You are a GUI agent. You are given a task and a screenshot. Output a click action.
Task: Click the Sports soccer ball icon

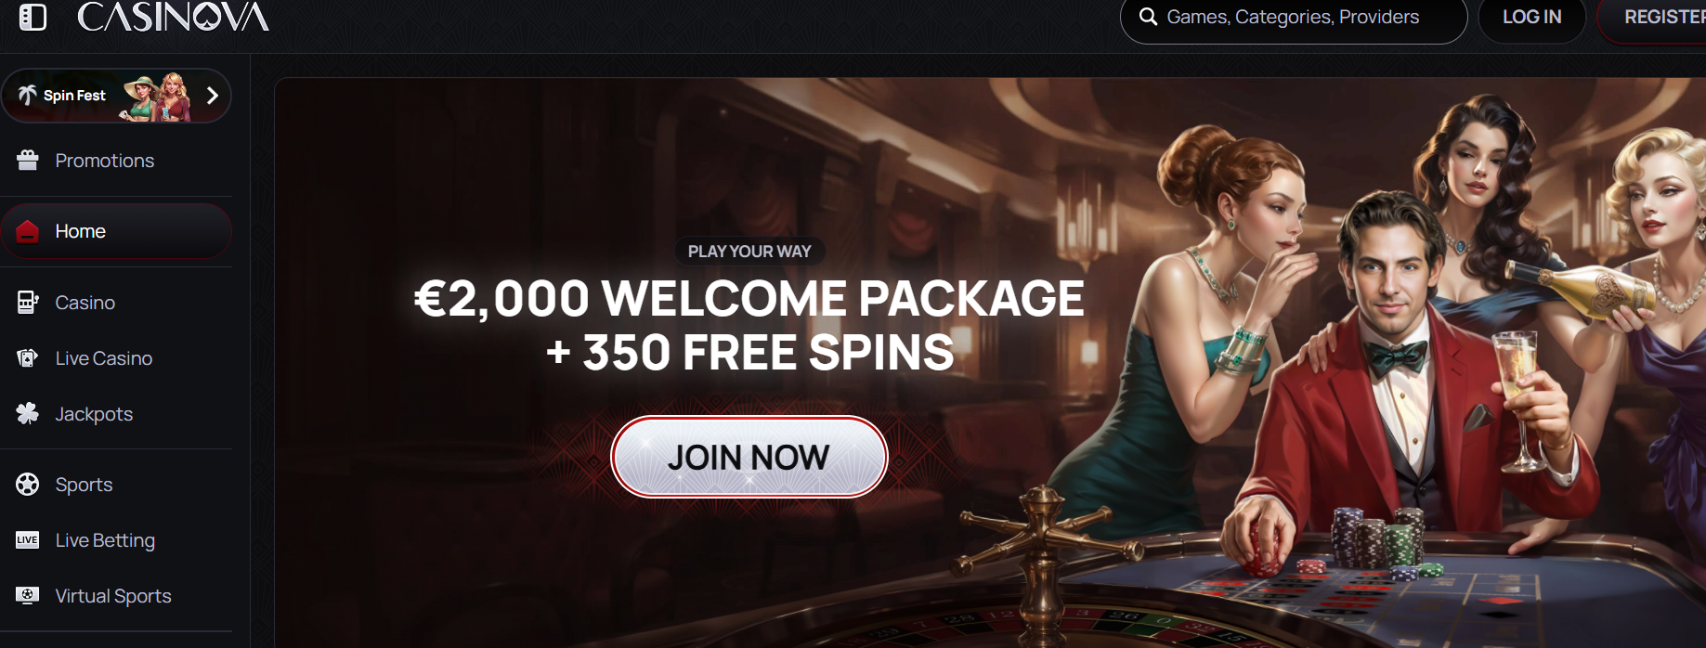pos(28,485)
